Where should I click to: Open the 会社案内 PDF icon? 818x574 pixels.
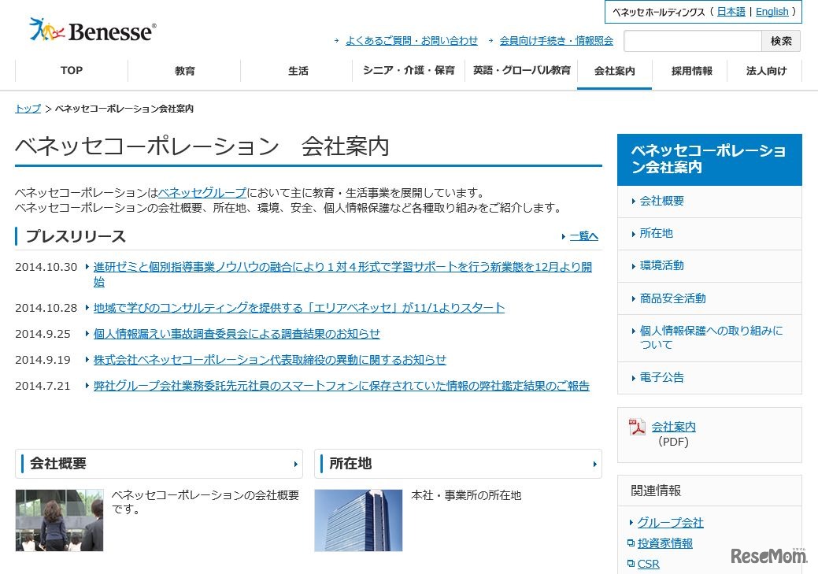[x=637, y=426]
